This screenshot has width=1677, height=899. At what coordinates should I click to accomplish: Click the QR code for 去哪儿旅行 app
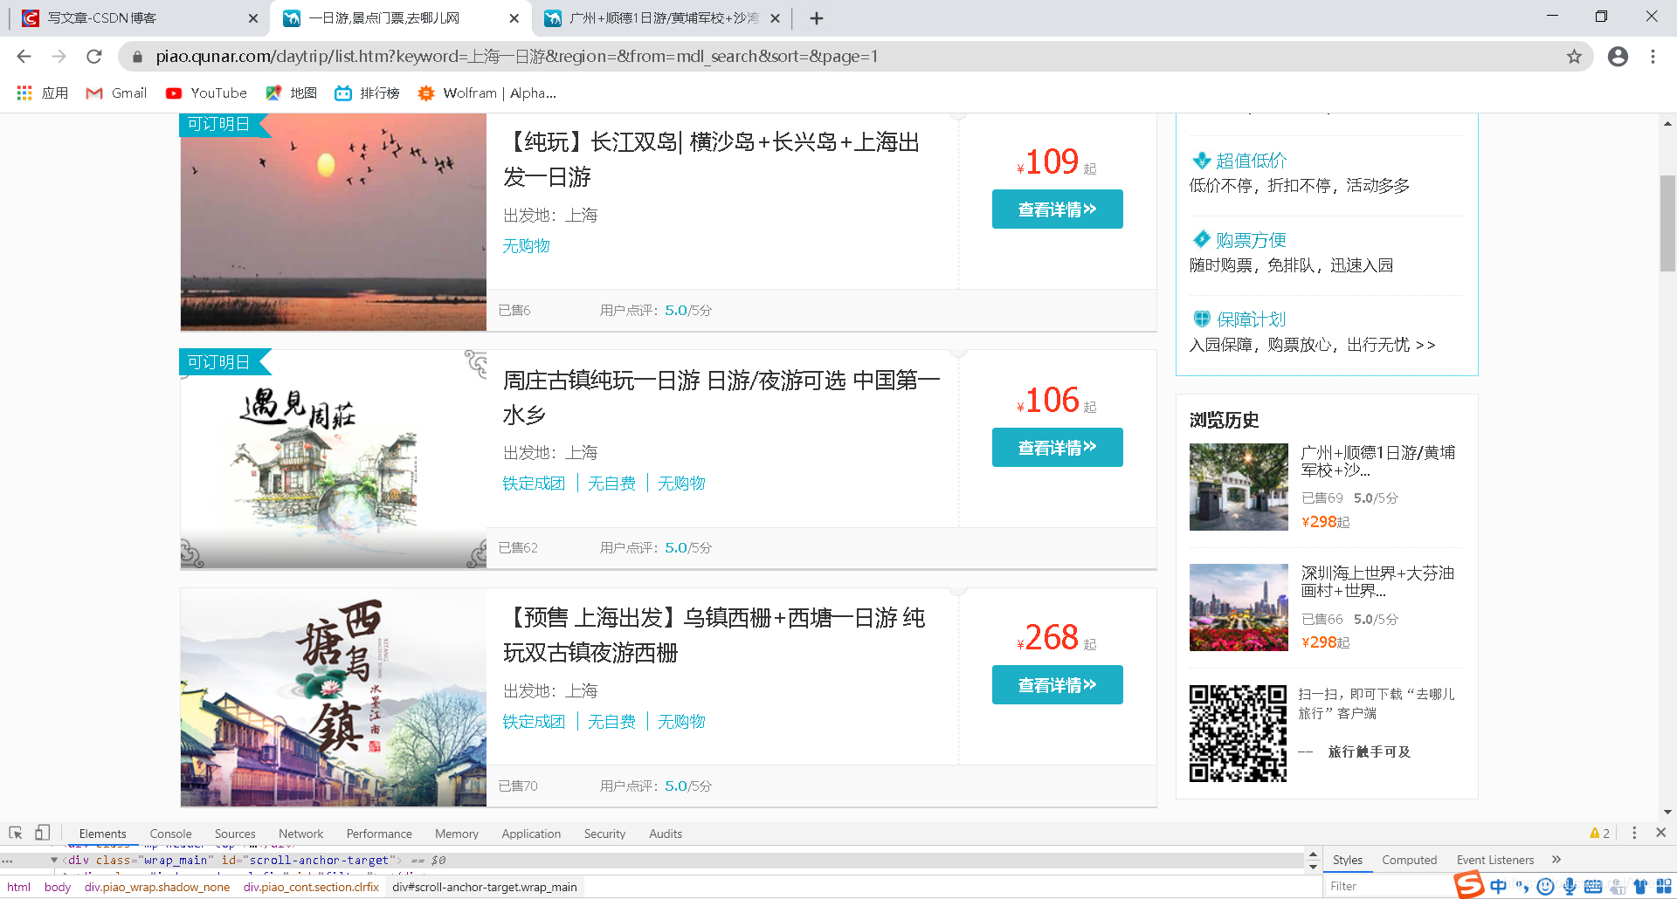1238,733
